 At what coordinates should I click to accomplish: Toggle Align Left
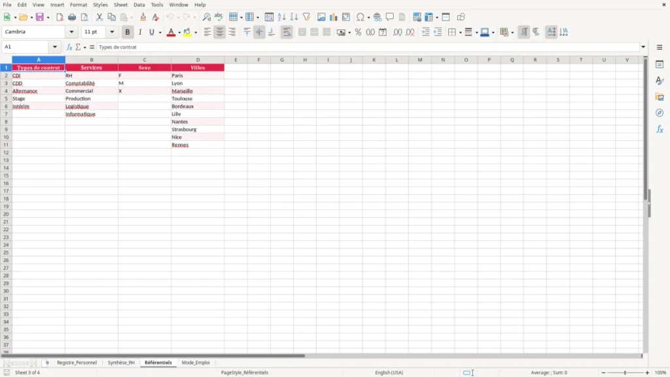click(x=207, y=32)
